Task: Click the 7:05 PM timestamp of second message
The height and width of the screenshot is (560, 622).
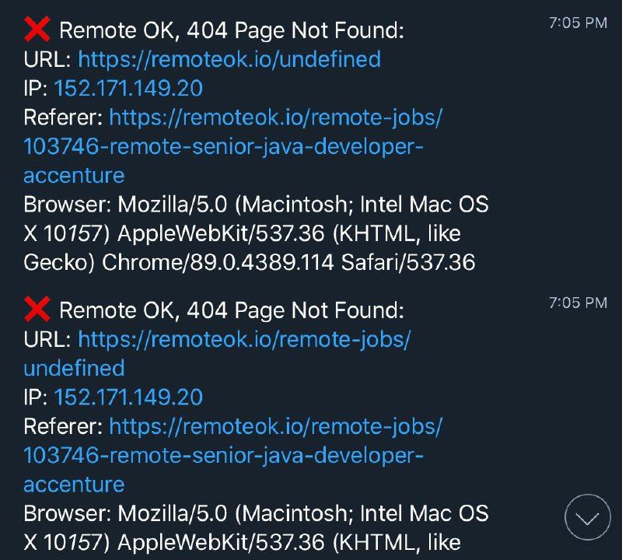Action: tap(578, 303)
